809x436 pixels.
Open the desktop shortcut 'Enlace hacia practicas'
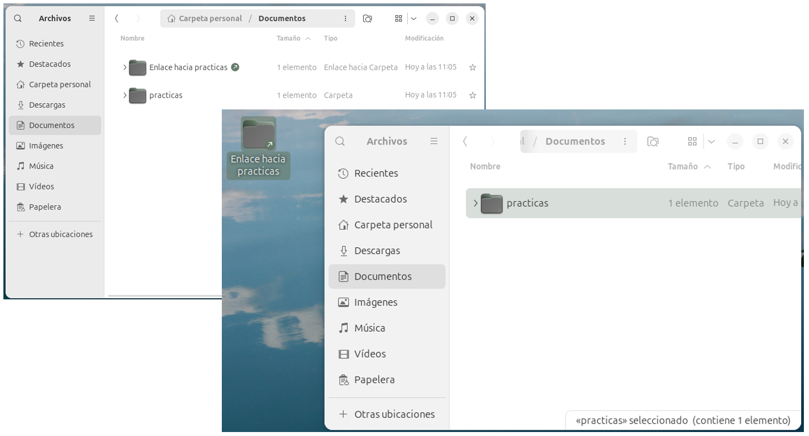tap(258, 136)
